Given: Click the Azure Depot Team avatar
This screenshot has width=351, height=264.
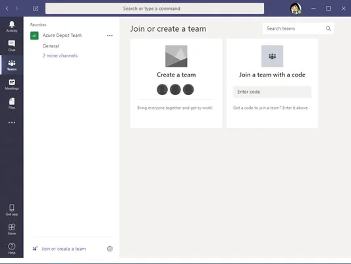Looking at the screenshot, I should [x=34, y=36].
